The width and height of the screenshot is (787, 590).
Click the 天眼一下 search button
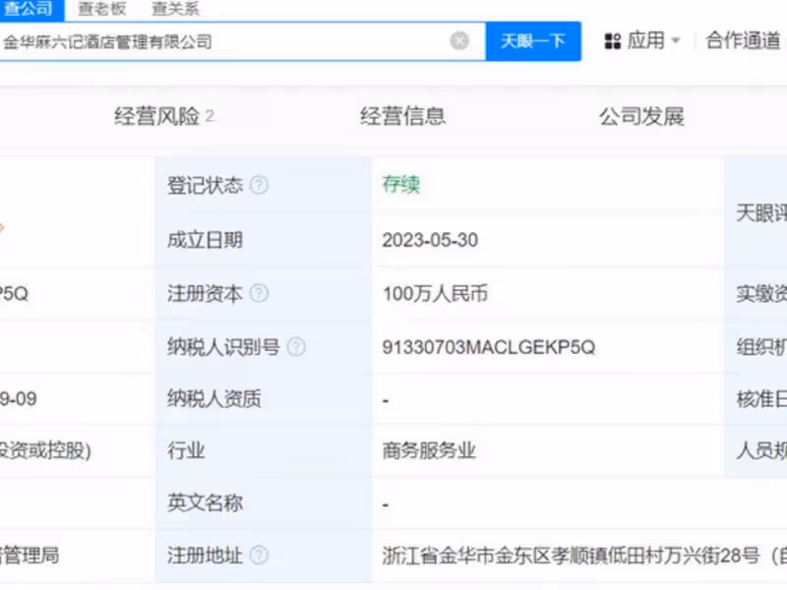point(533,41)
